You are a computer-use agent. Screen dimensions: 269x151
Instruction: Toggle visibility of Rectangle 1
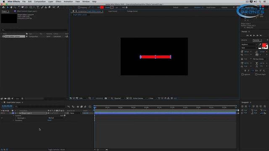2,118
